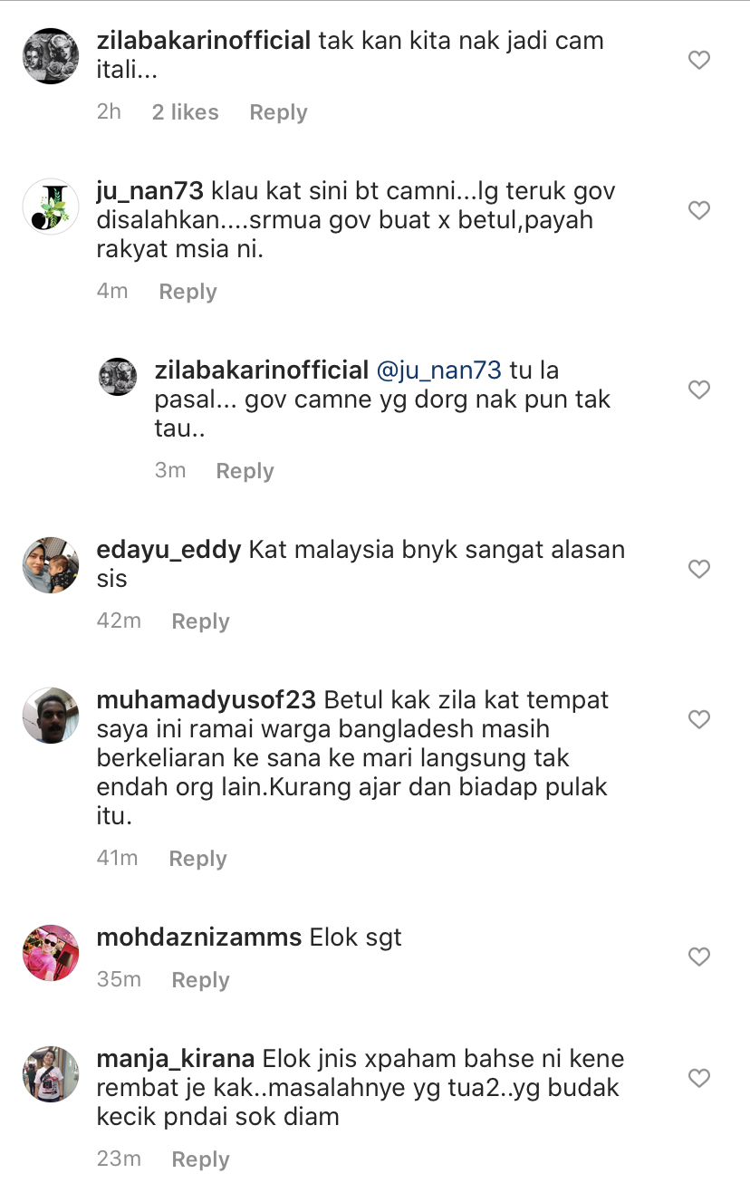View the 2 likes on top comment
750x1183 pixels.
pyautogui.click(x=186, y=112)
